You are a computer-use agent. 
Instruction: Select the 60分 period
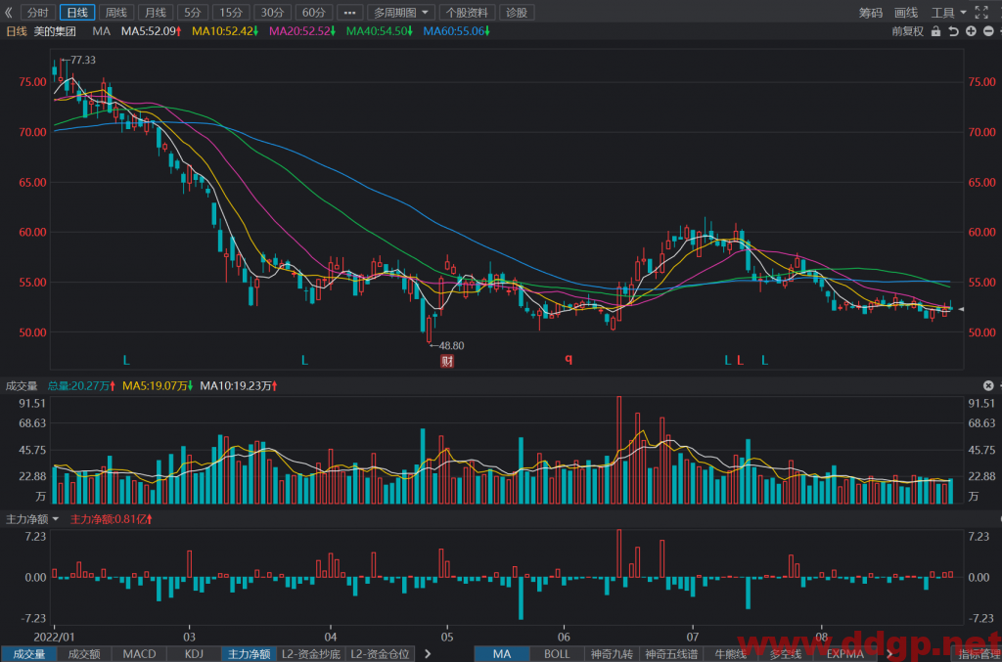point(314,12)
